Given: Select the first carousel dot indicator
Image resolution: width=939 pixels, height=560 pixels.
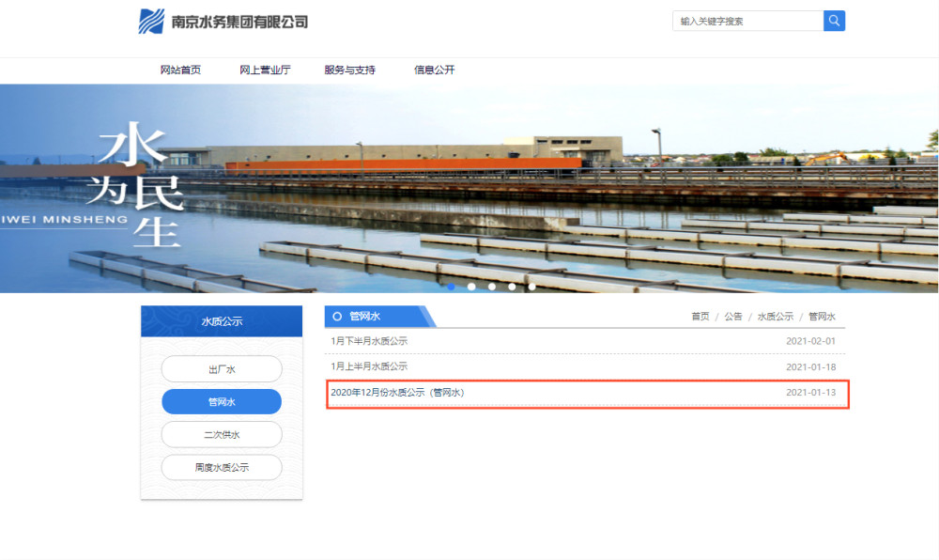Looking at the screenshot, I should [451, 287].
